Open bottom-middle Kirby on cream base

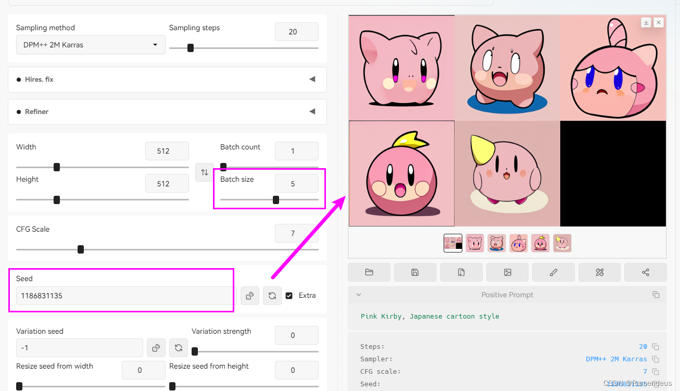pos(507,173)
